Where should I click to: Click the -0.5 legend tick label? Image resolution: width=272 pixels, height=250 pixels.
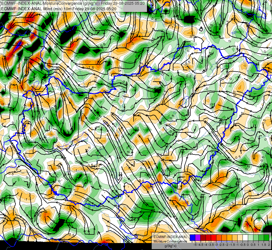click(243, 245)
